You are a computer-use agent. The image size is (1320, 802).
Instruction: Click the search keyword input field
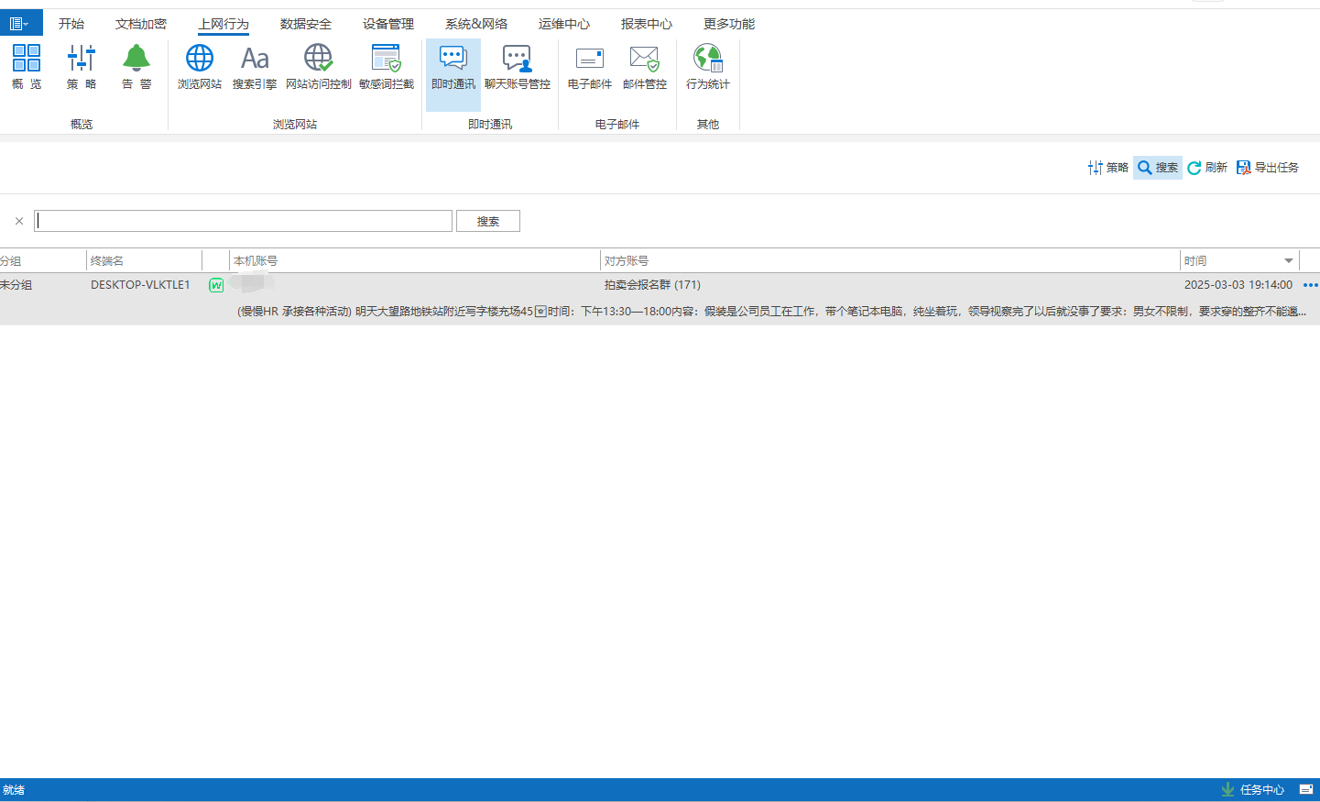click(243, 221)
